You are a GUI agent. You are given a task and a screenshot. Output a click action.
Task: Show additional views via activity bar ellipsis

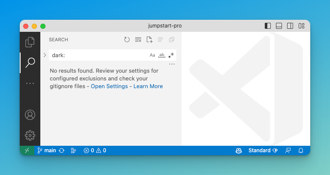coord(30,83)
